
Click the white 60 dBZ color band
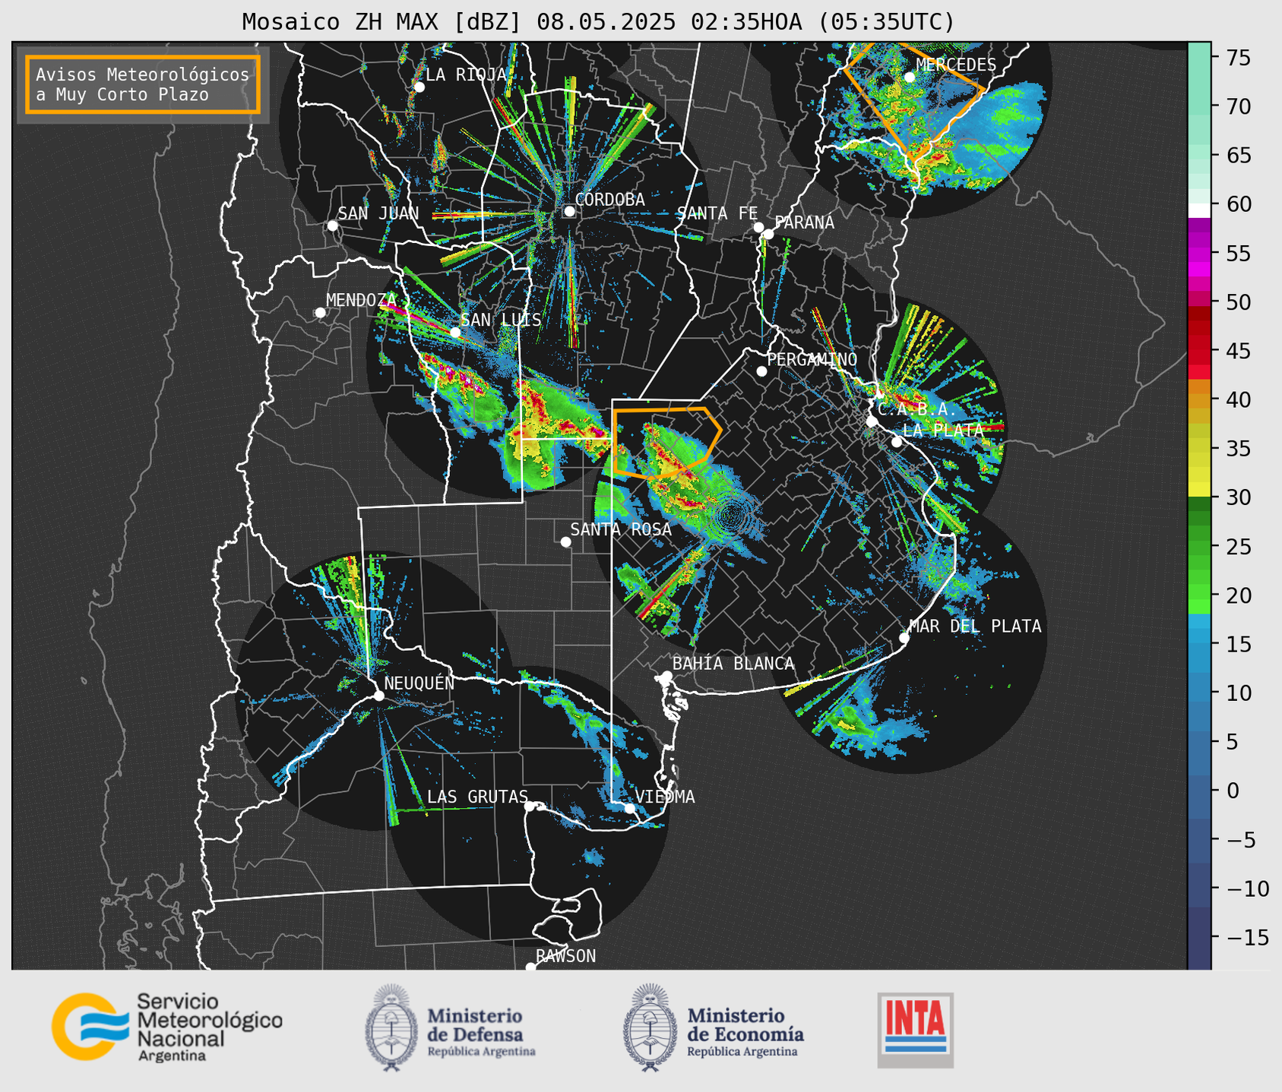[1199, 210]
